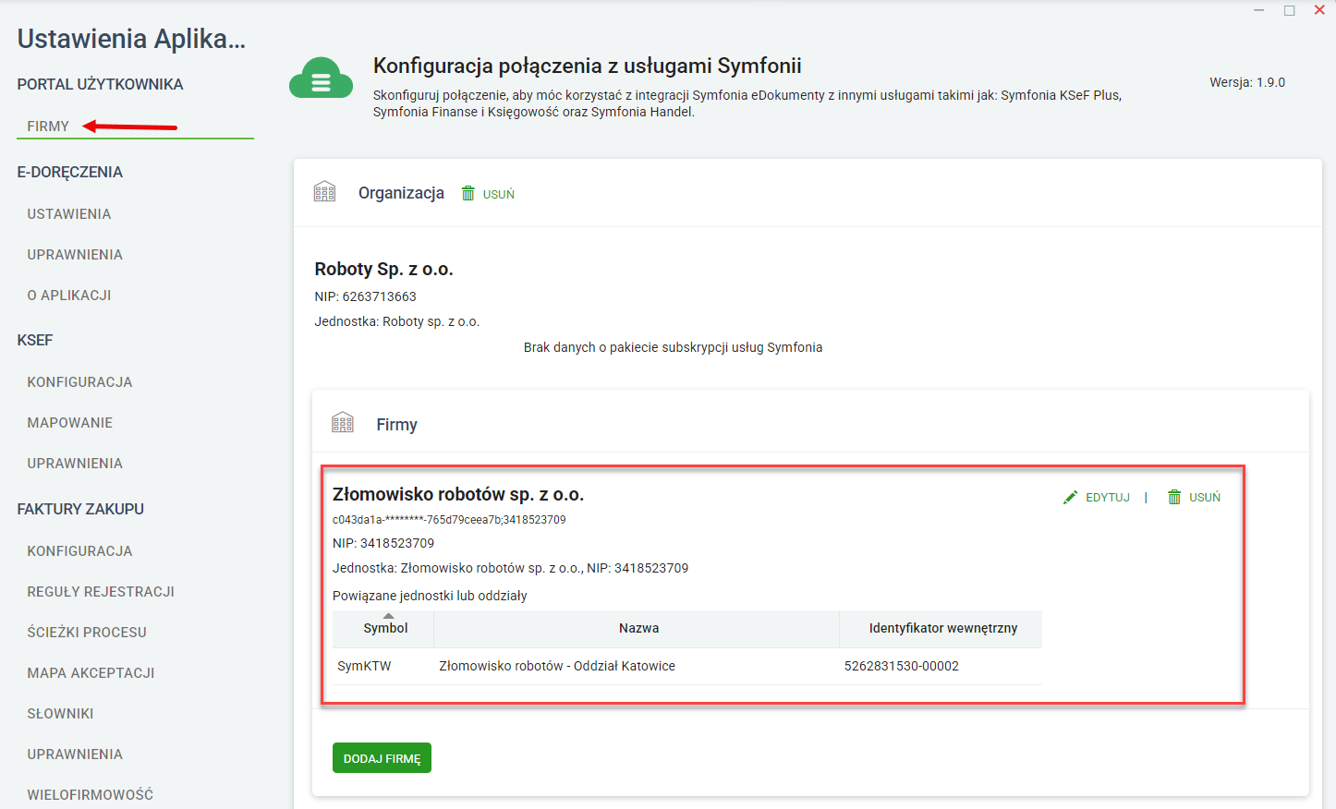Screen dimensions: 1336x809
Task: Go to UPRAWNIENIA under KSEF
Action: pyautogui.click(x=75, y=464)
